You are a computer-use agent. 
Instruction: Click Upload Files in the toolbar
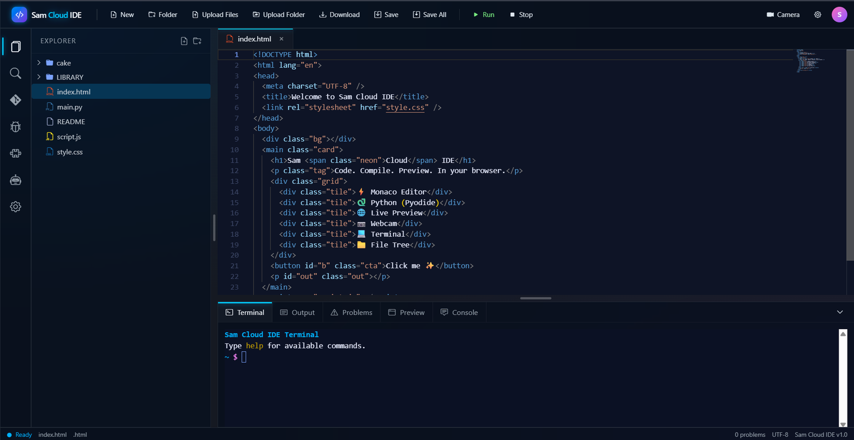[215, 14]
